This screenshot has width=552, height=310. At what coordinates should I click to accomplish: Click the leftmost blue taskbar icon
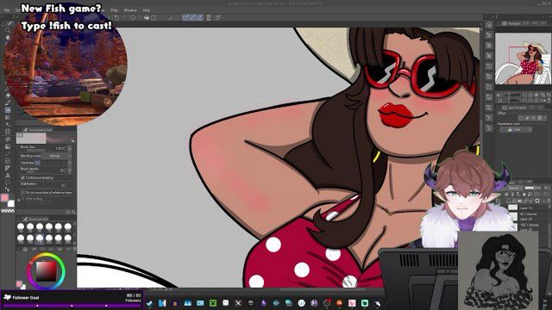[x=149, y=303]
